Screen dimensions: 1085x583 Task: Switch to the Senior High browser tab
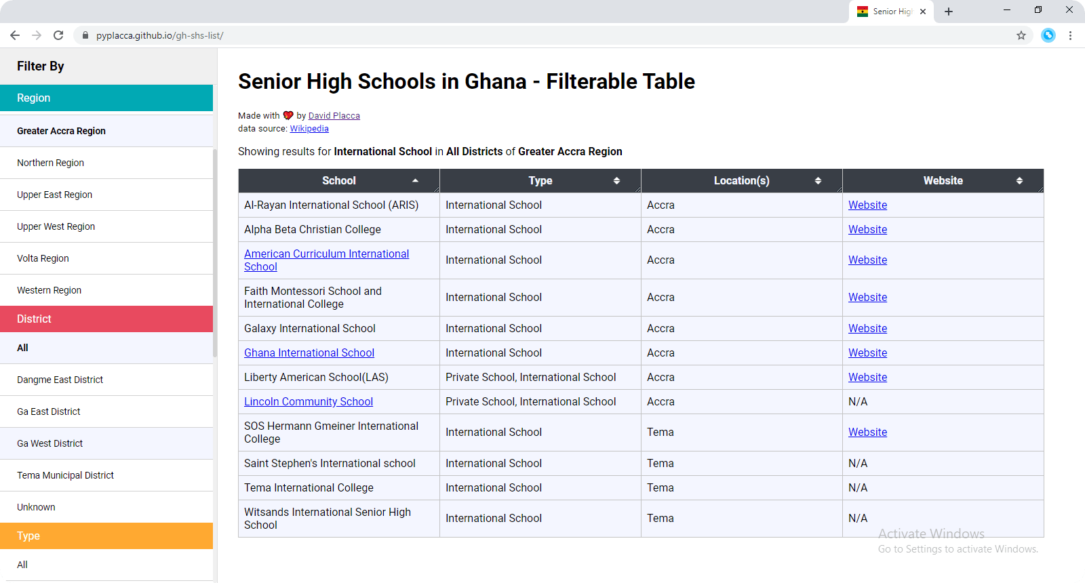[888, 12]
